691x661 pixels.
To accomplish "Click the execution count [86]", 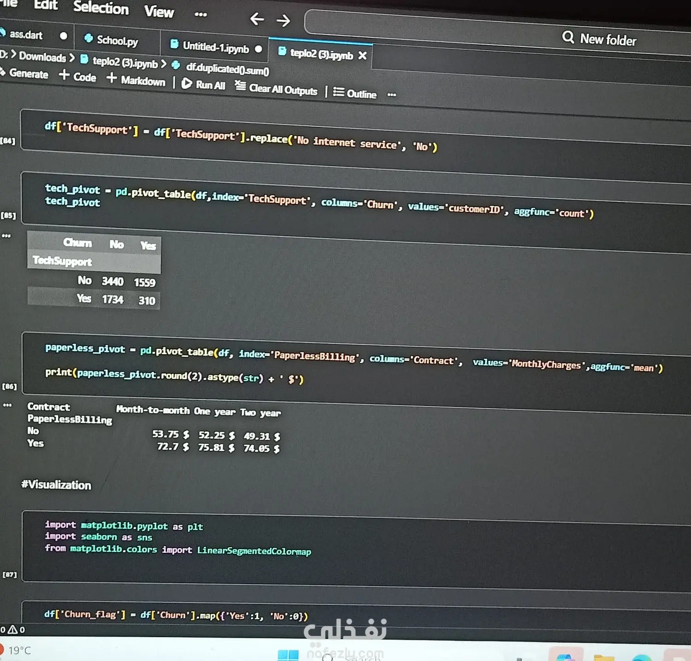I will tap(10, 386).
